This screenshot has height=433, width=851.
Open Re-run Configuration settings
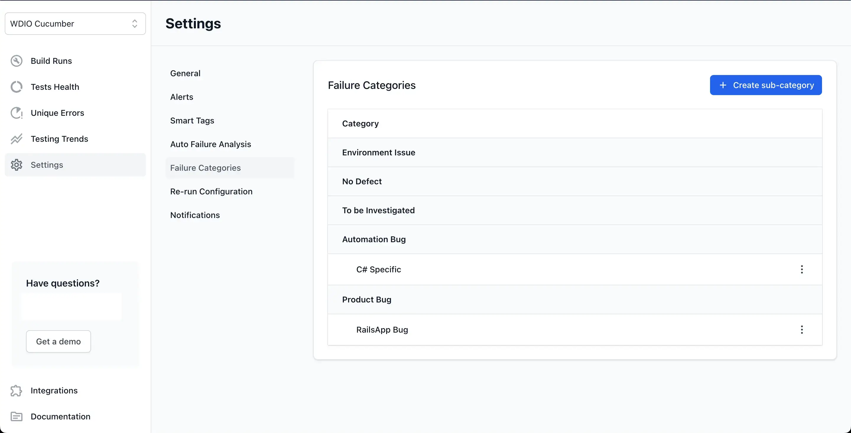click(212, 192)
